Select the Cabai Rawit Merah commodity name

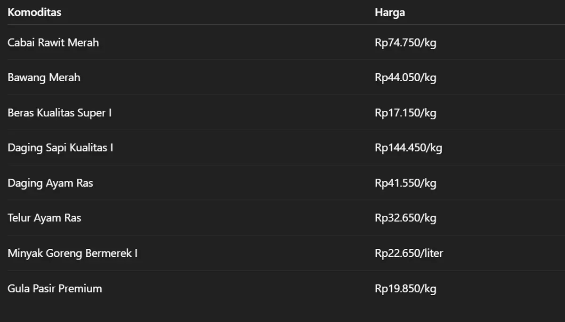(53, 43)
